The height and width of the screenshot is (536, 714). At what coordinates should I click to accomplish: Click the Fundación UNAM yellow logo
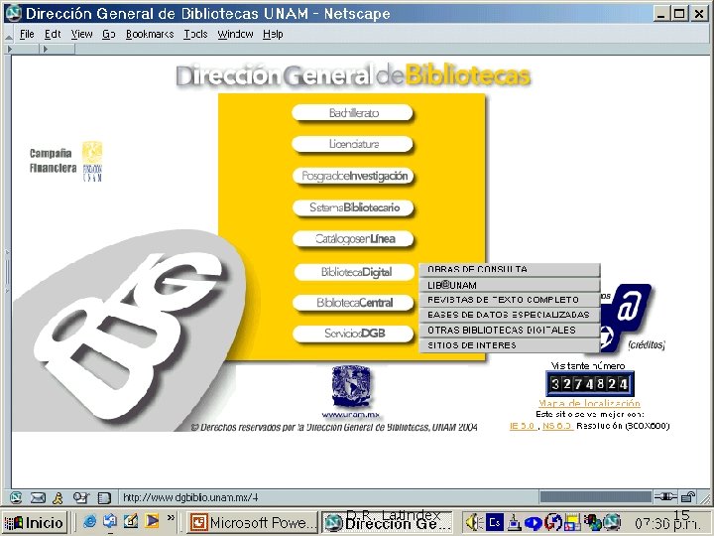click(92, 162)
